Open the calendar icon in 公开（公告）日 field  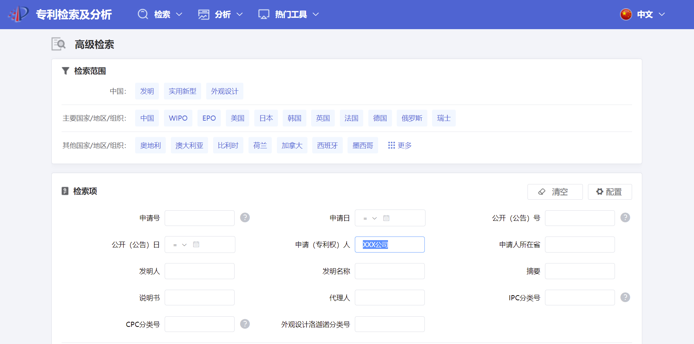point(196,245)
